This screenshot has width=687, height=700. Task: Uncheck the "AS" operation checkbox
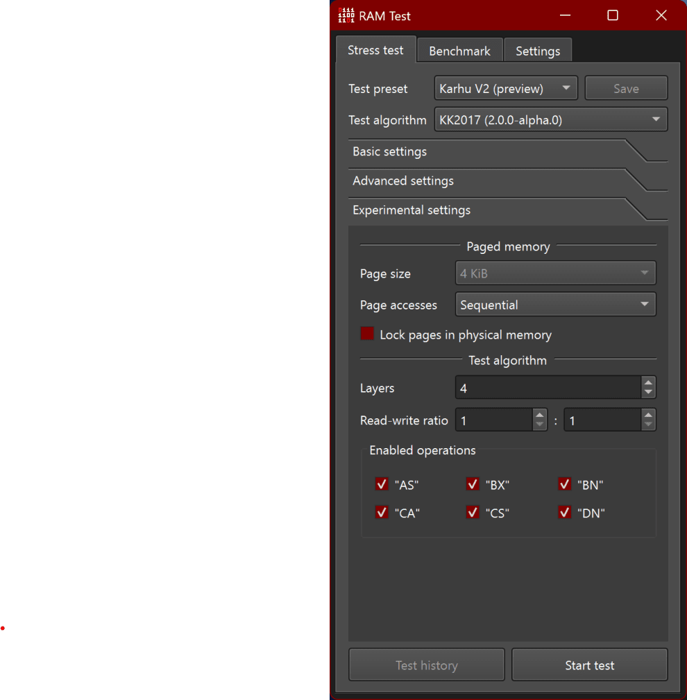pos(382,484)
